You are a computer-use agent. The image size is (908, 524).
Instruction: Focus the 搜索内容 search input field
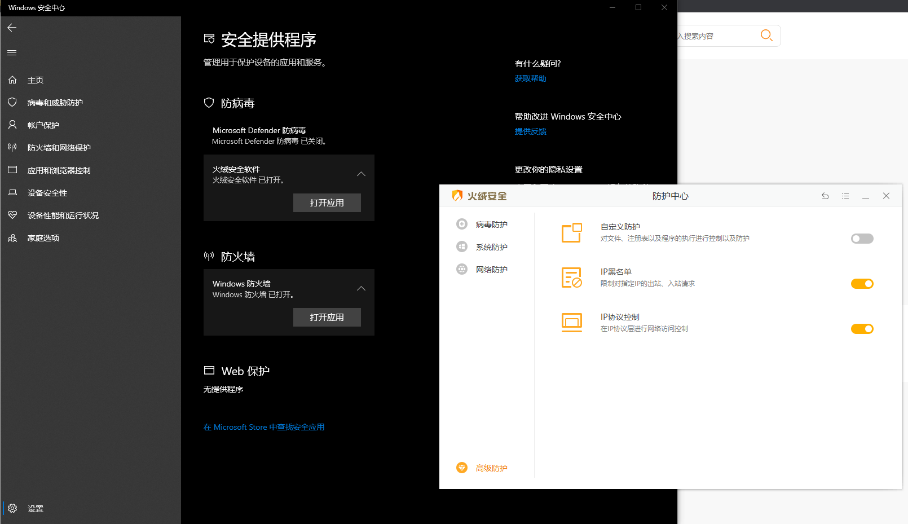click(x=716, y=36)
